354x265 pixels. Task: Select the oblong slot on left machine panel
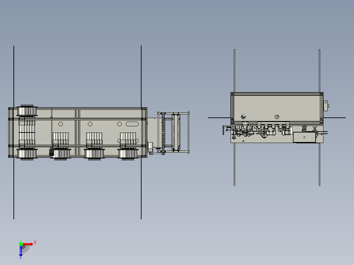[132, 124]
